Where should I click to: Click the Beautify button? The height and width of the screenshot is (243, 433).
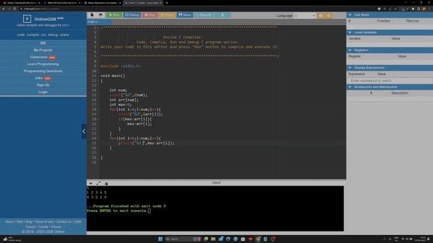point(204,15)
